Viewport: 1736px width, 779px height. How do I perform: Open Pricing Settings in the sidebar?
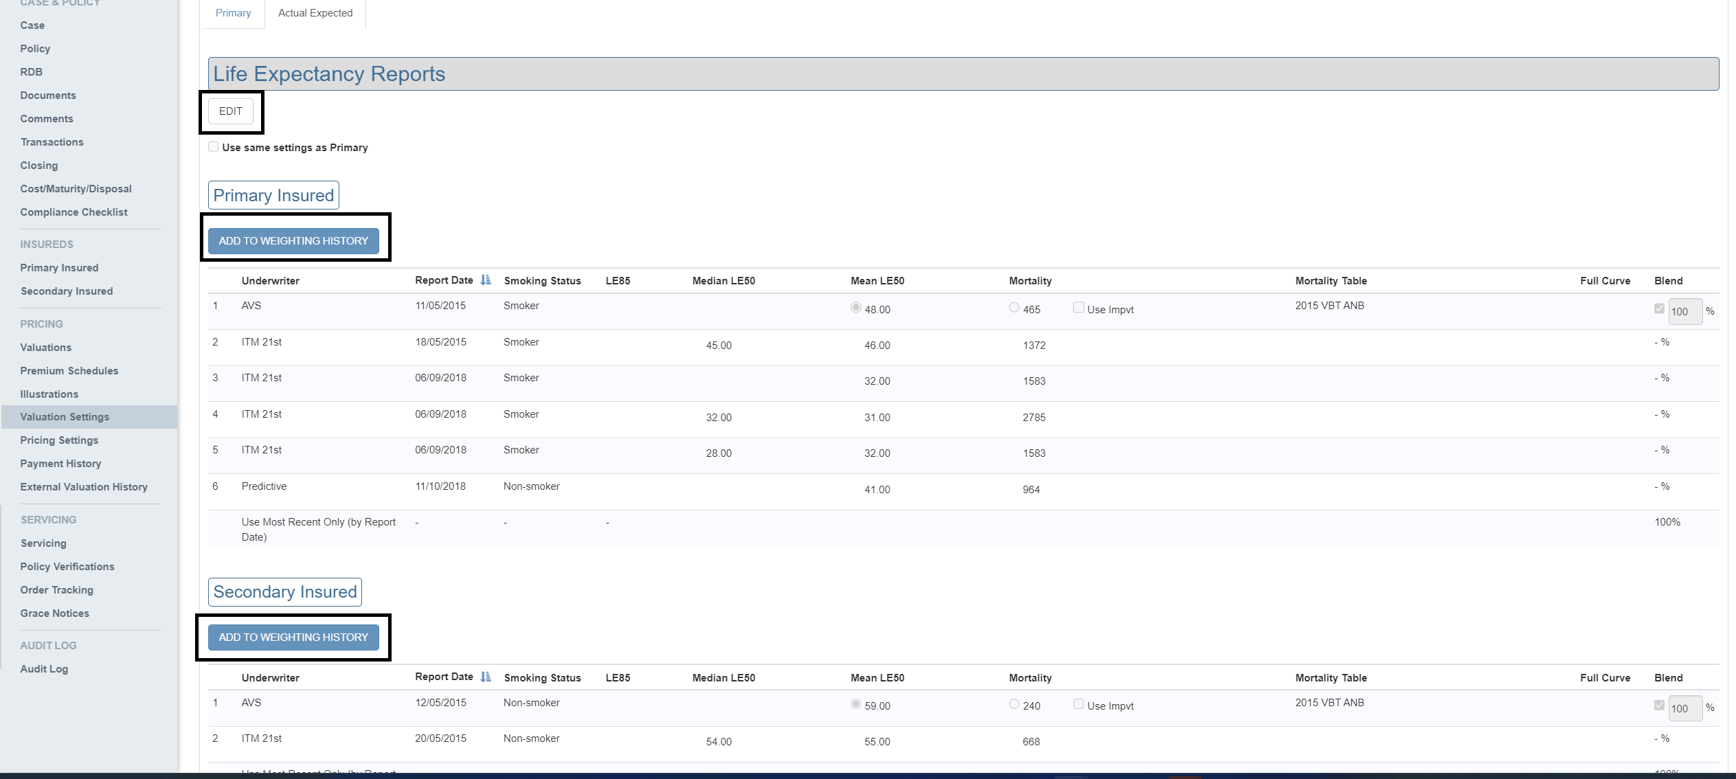coord(59,440)
